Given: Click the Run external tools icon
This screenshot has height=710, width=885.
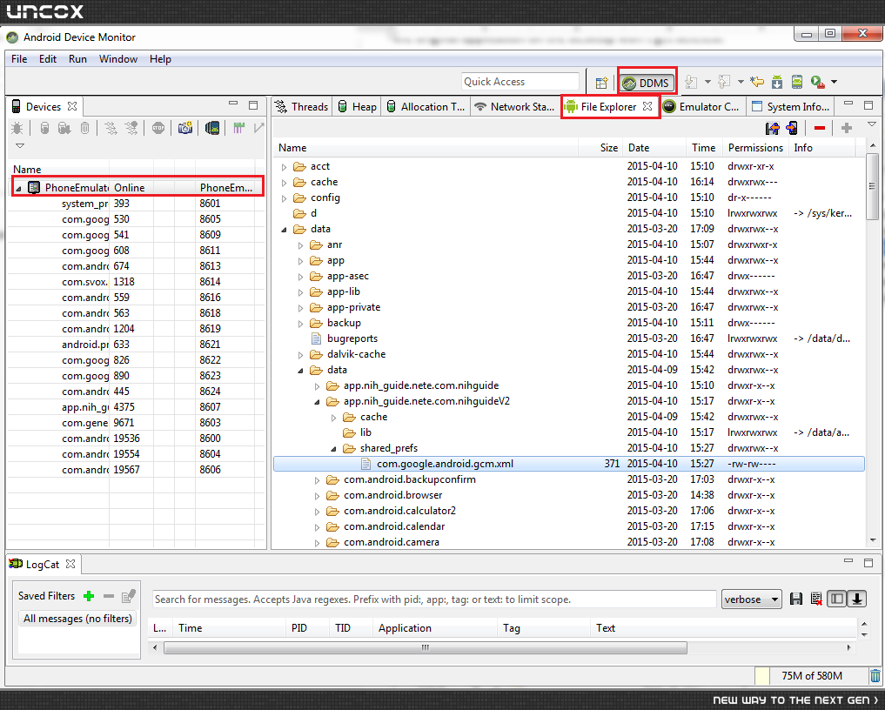Looking at the screenshot, I should (x=817, y=83).
